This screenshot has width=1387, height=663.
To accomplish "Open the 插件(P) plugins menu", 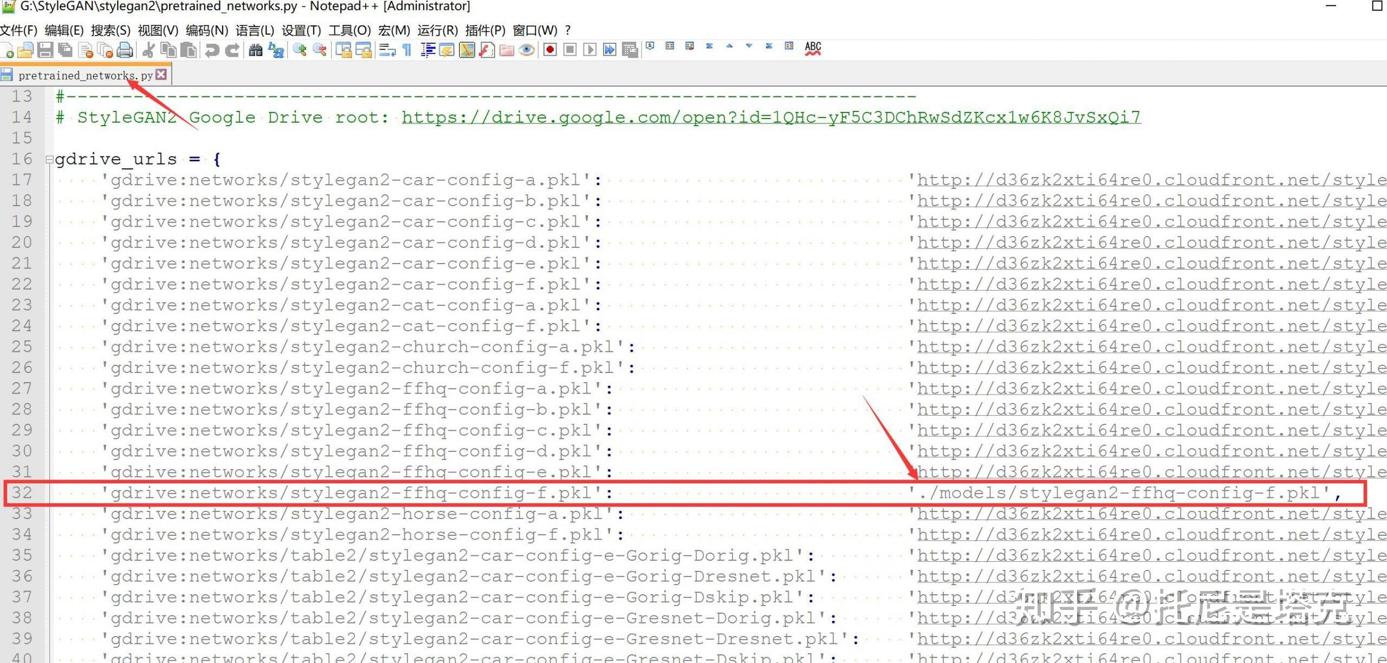I will point(485,30).
